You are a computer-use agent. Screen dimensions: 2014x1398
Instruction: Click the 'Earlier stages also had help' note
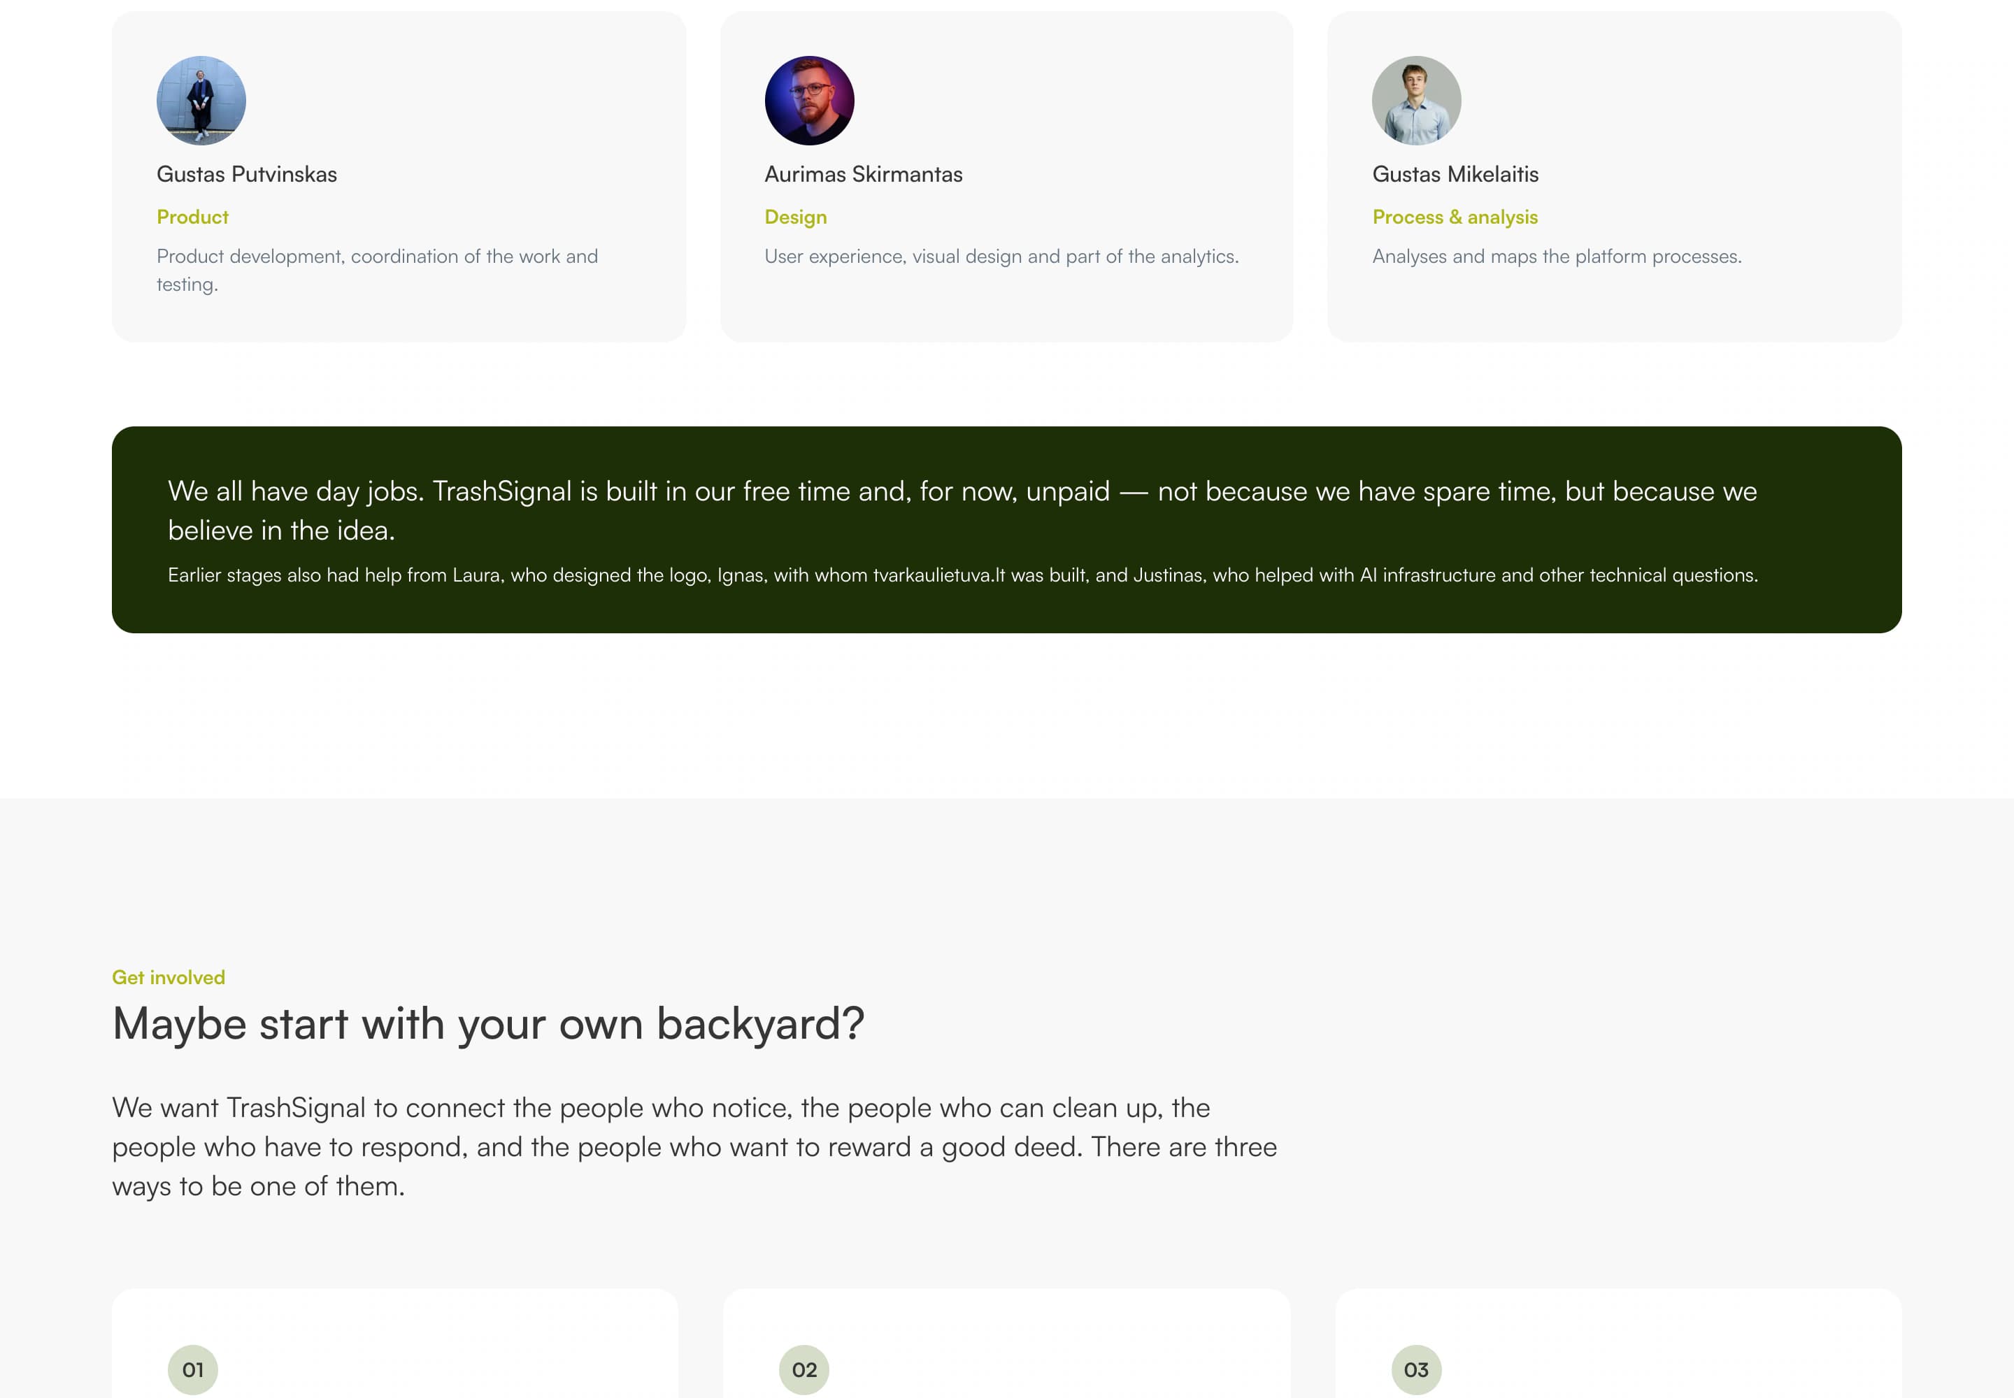point(962,575)
